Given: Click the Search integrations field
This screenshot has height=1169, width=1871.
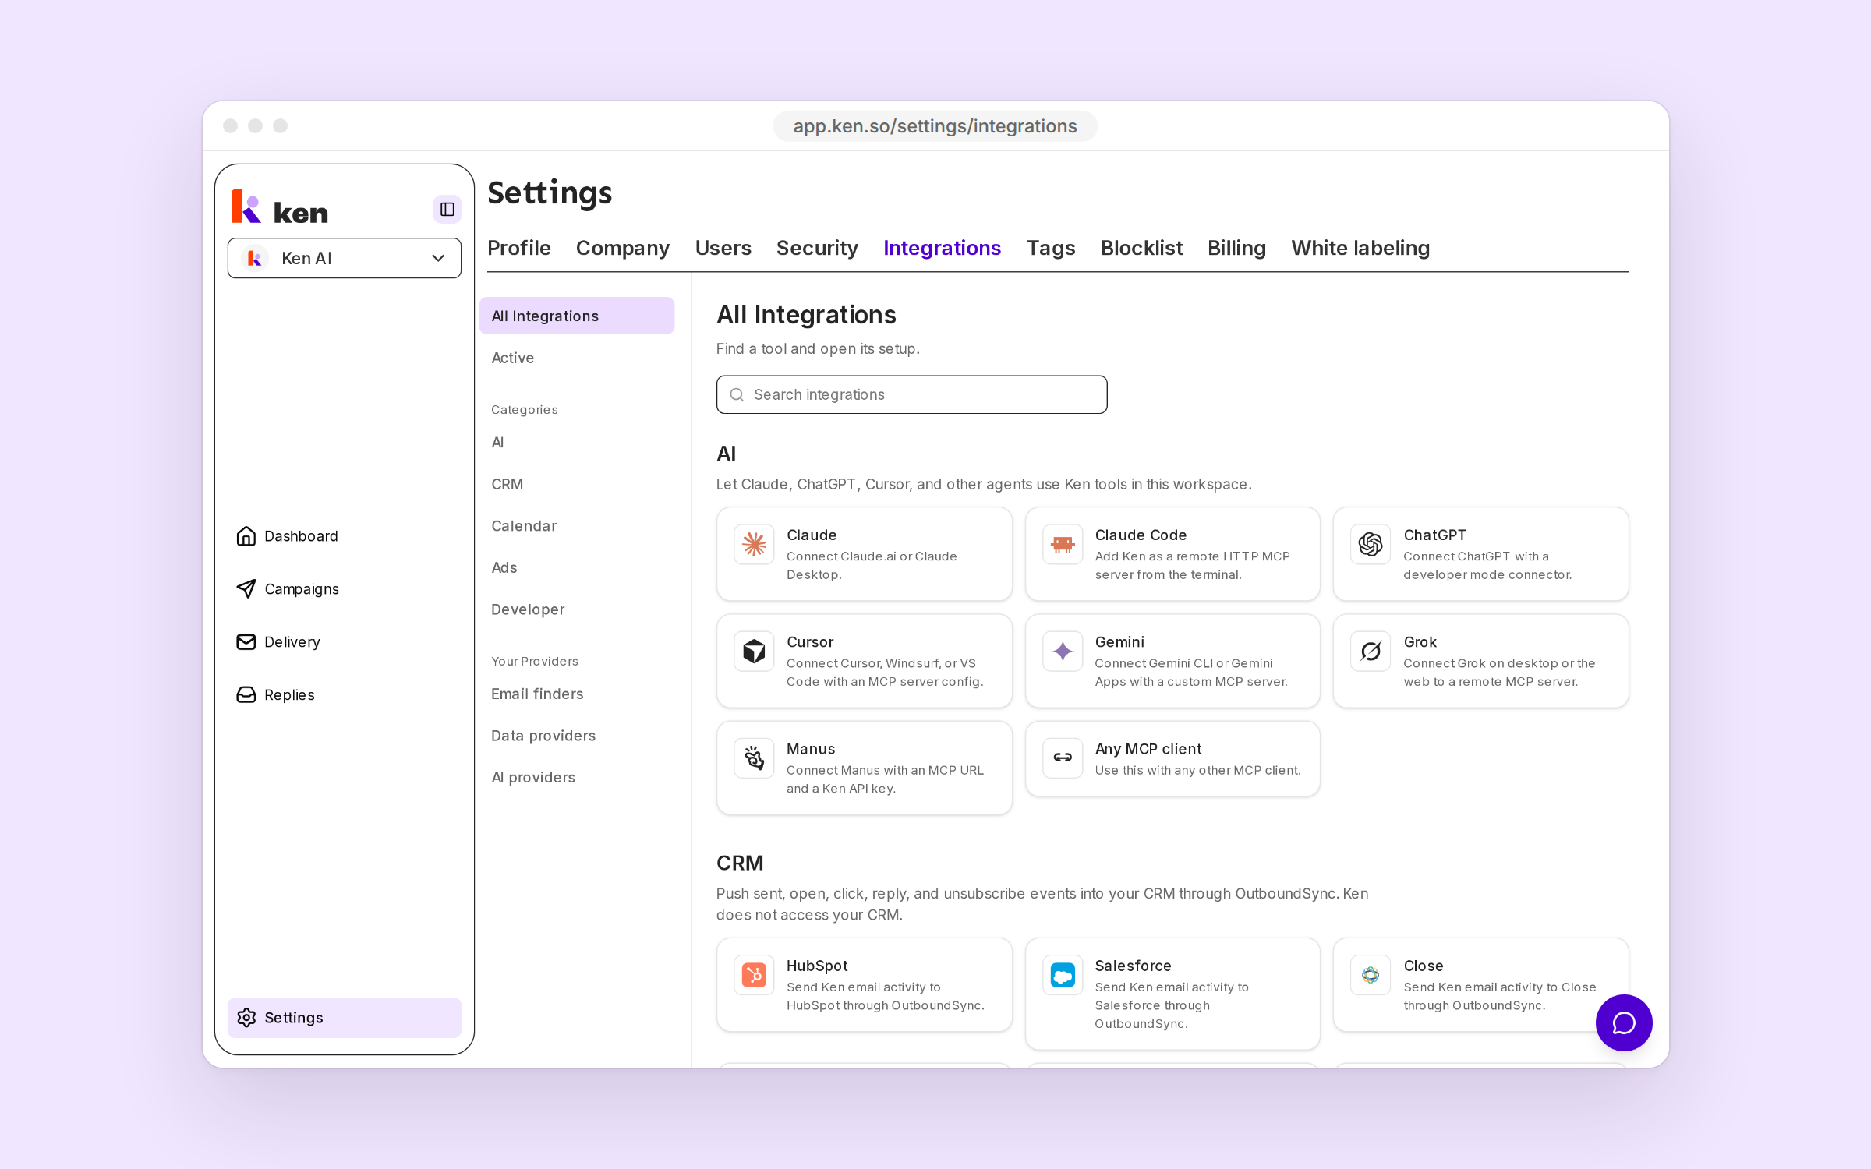Looking at the screenshot, I should (x=911, y=394).
